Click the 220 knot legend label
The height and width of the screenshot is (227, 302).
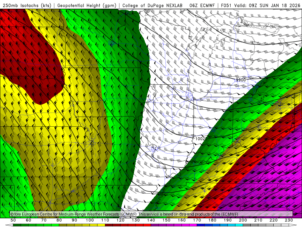click(273, 220)
